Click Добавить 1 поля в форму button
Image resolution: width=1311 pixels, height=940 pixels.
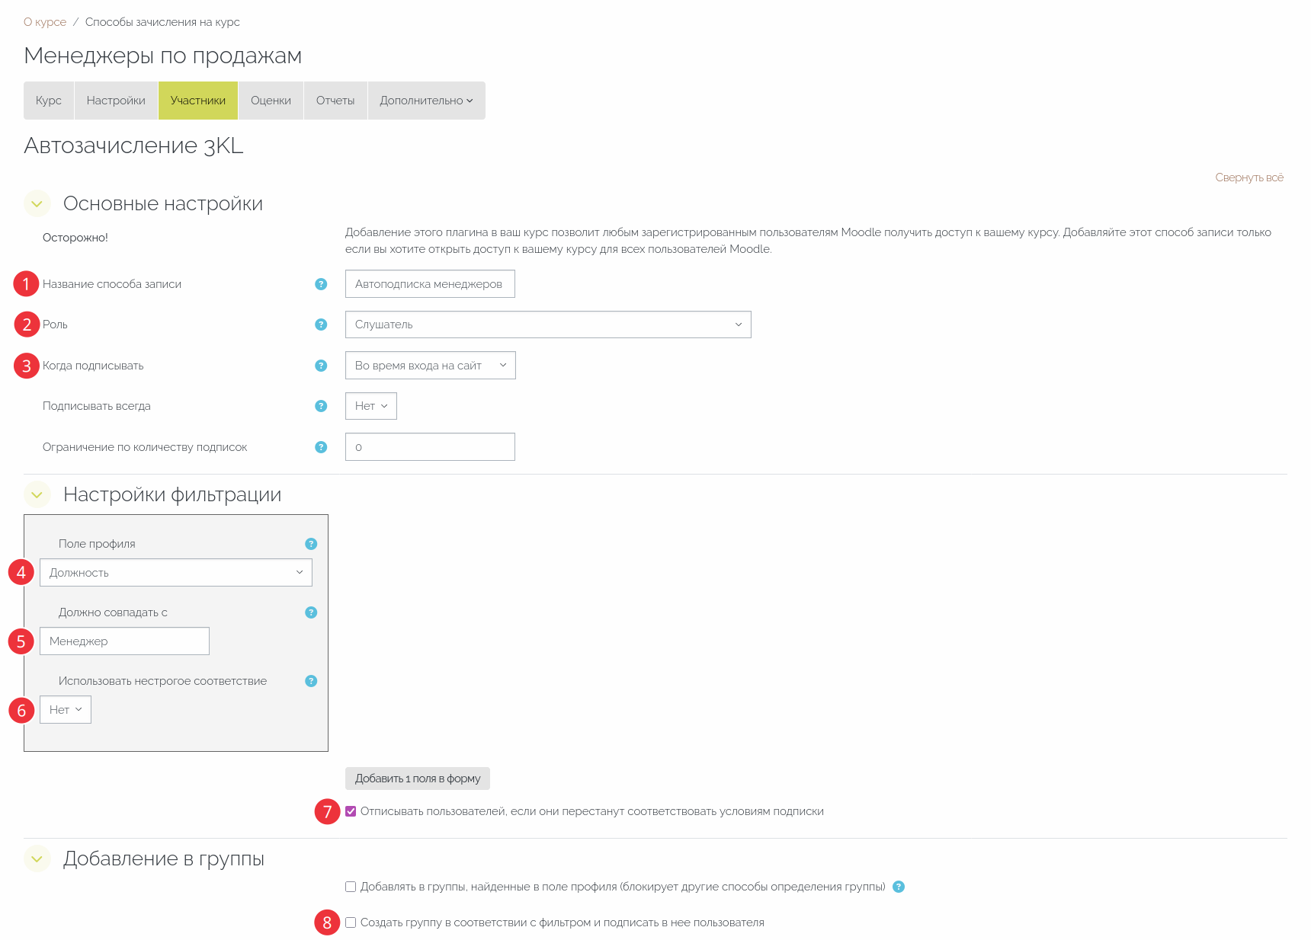pos(417,779)
